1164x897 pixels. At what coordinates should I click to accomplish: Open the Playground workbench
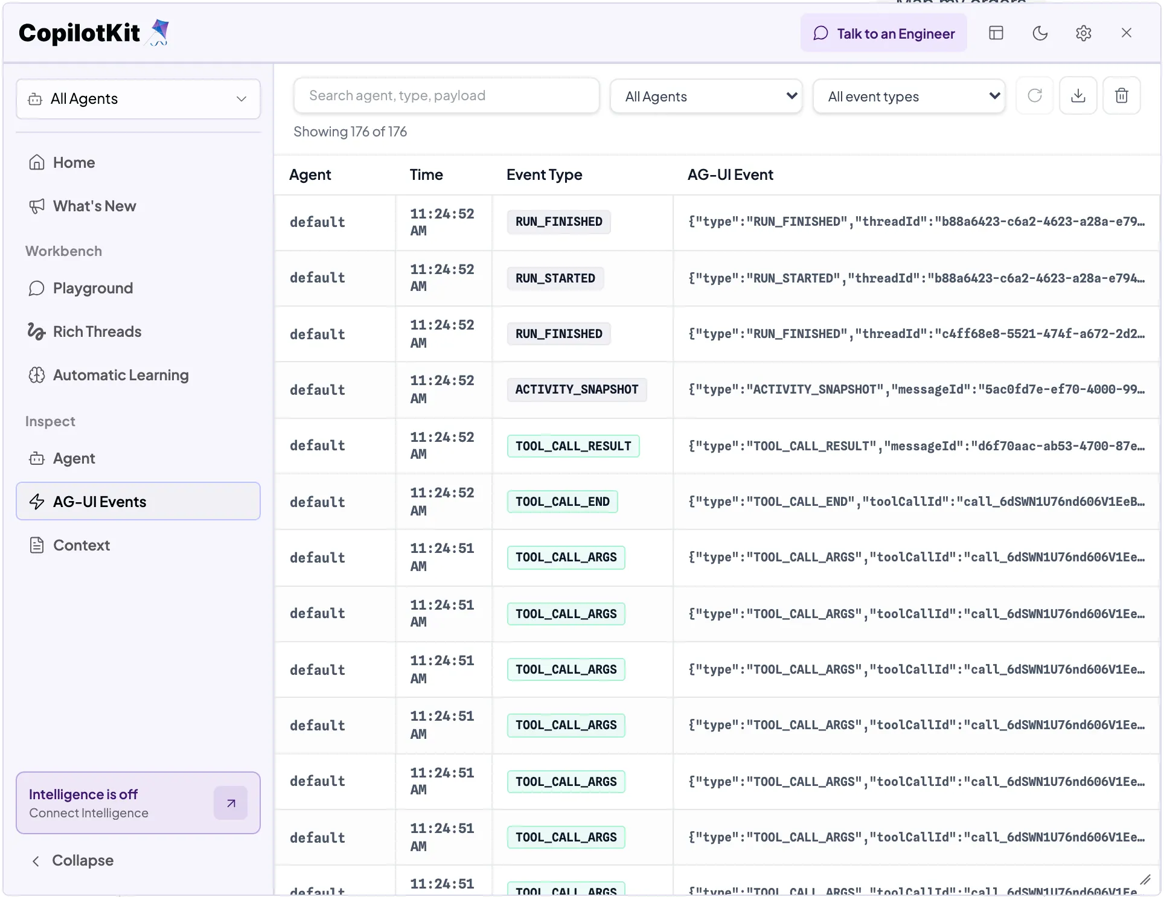click(138, 288)
